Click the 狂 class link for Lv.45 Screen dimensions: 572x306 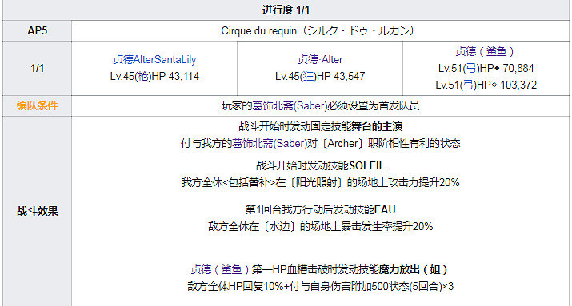(308, 76)
